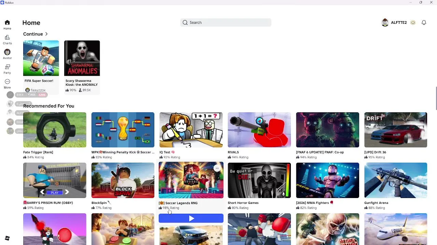The image size is (437, 245).
Task: Click inside the Search field
Action: pyautogui.click(x=226, y=22)
